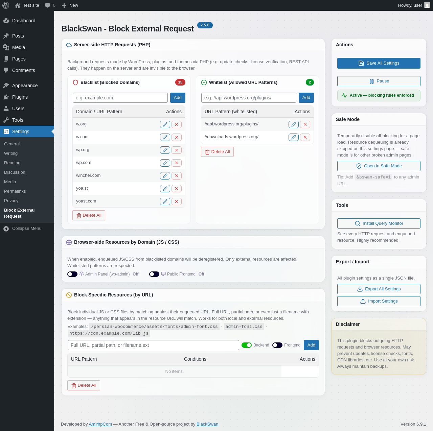Add the specific resource URL pattern
This screenshot has width=433, height=431.
[311, 345]
